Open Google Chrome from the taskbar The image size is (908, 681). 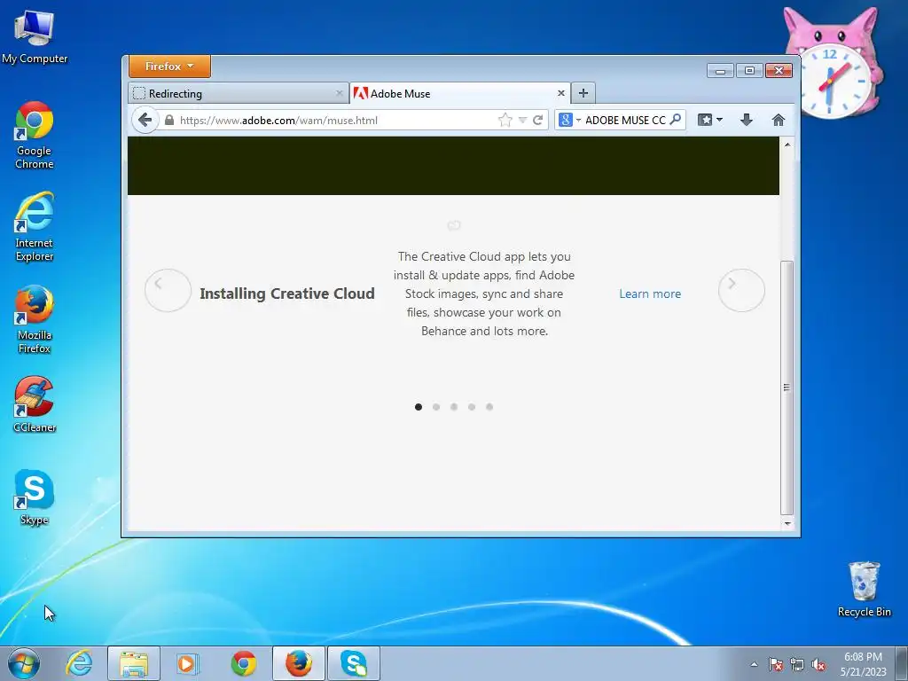244,663
